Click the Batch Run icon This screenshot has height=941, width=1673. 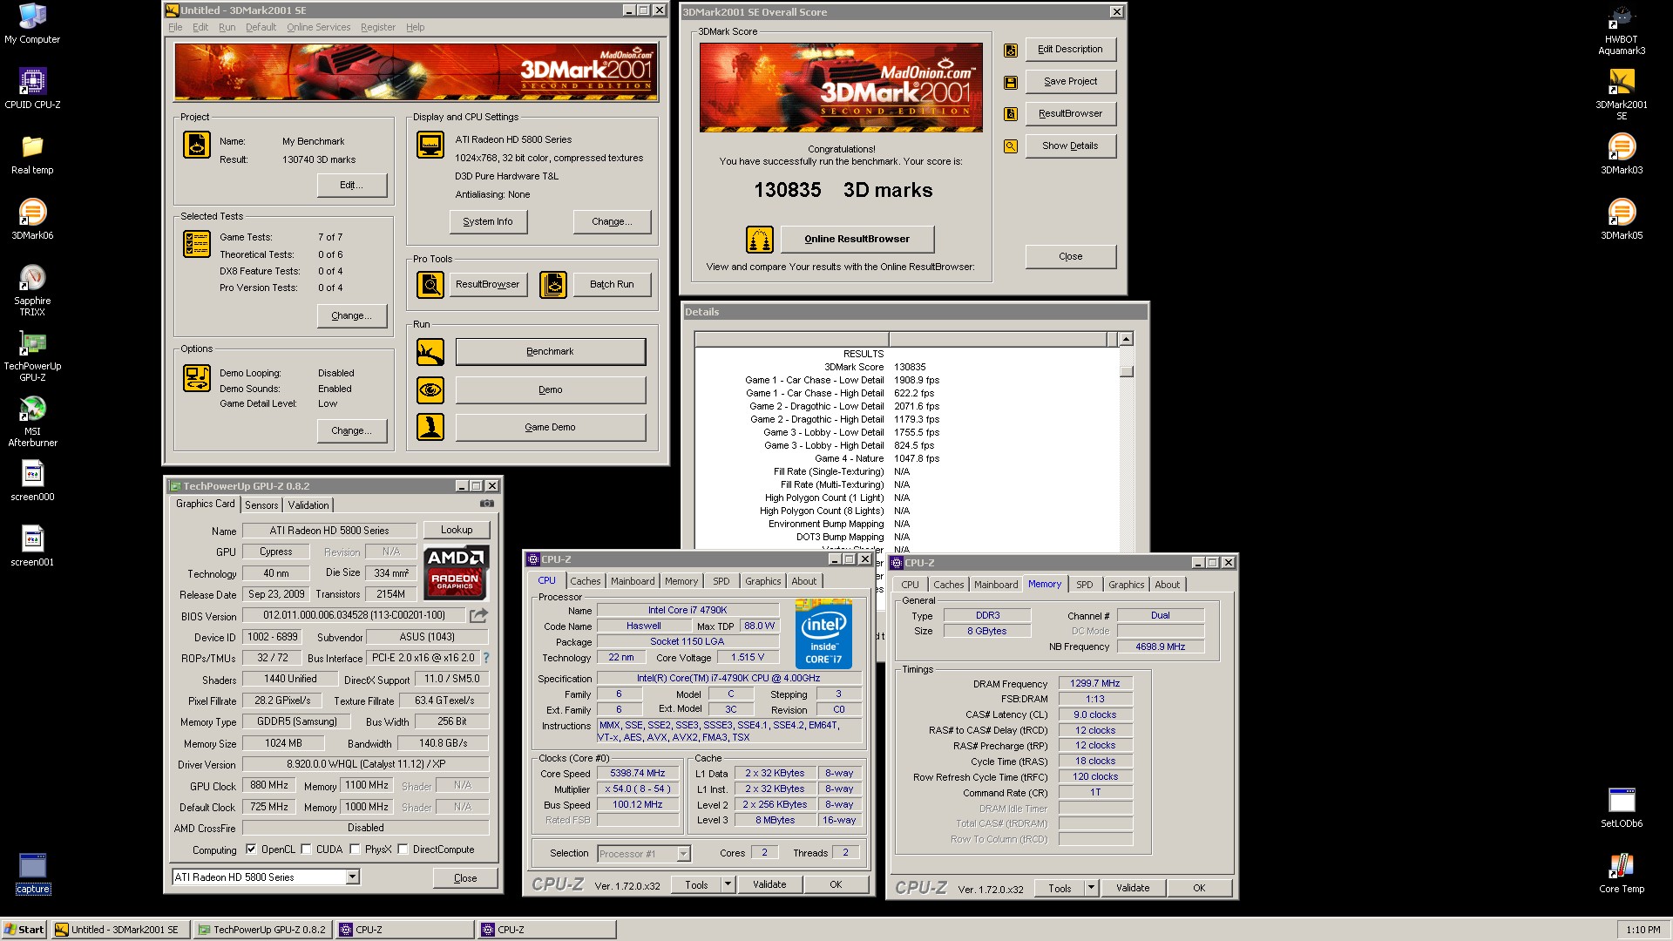pyautogui.click(x=553, y=285)
